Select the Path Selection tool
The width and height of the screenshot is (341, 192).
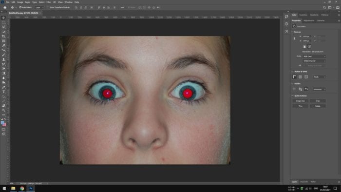3,96
